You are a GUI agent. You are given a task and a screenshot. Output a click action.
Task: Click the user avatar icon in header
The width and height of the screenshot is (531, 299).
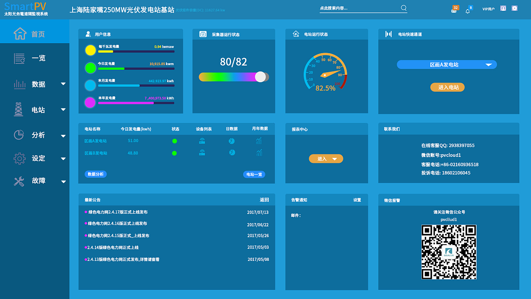(x=503, y=8)
